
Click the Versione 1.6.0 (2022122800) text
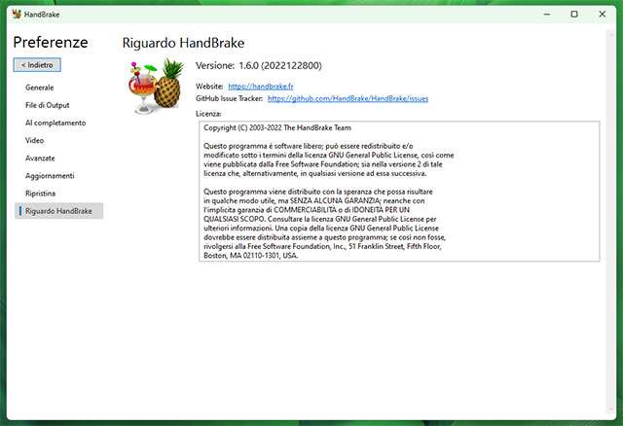(259, 65)
